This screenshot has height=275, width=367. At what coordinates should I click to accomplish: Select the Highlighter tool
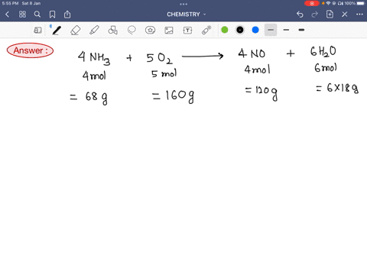click(94, 31)
